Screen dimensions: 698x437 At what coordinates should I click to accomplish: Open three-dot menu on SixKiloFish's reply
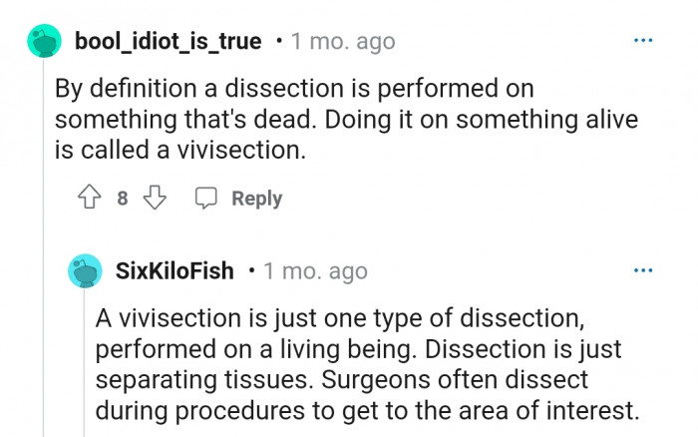click(x=643, y=270)
